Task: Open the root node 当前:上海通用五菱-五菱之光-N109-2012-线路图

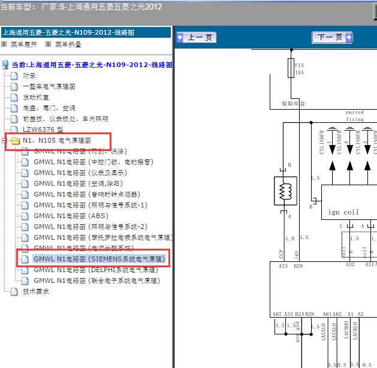Action: [92, 65]
